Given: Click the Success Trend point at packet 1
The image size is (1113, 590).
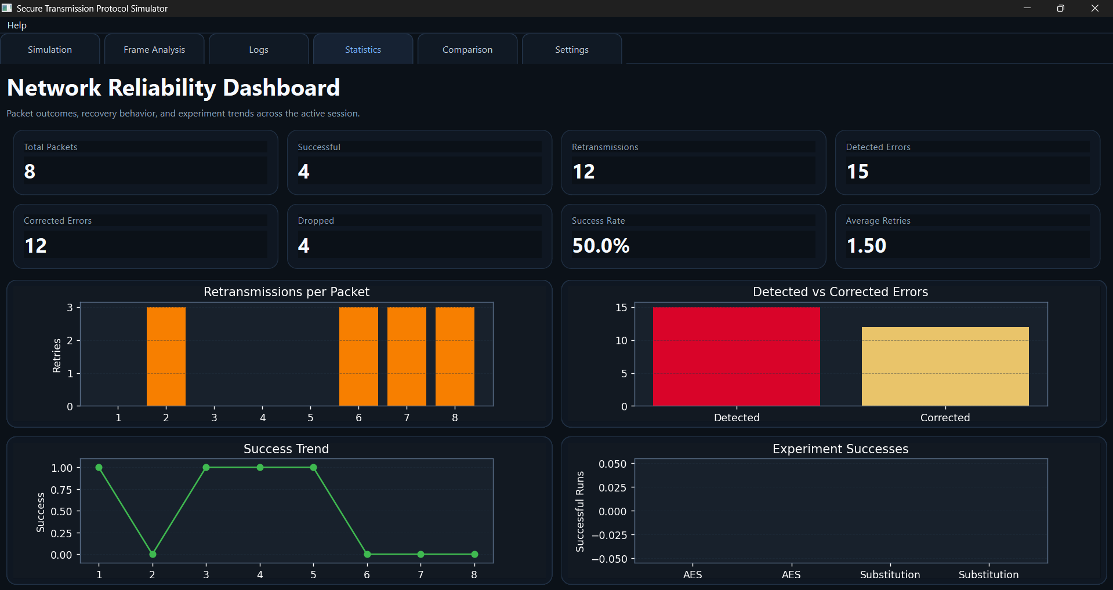Looking at the screenshot, I should click(99, 468).
